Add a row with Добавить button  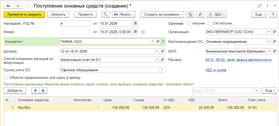[x=15, y=91]
